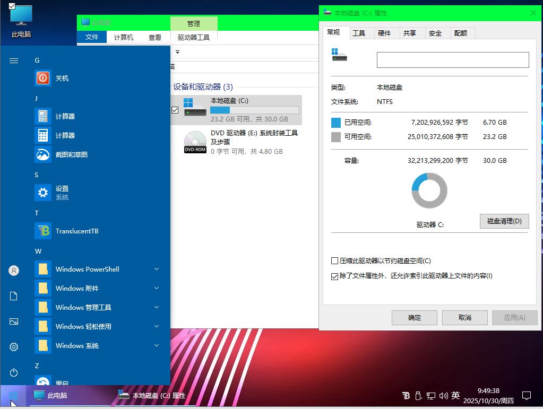Expand the Windows 附件 folder
The height and width of the screenshot is (409, 543).
156,288
